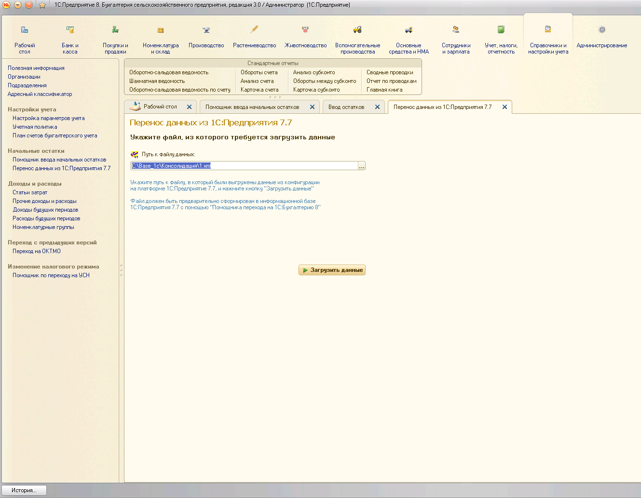Viewport: 641px width, 498px height.
Task: Open Обороты счета report
Action: pos(259,72)
